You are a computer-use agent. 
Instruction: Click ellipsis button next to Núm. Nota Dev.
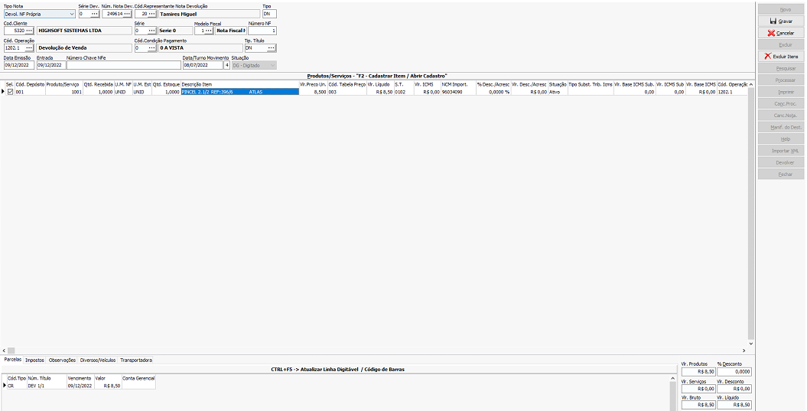(x=127, y=14)
